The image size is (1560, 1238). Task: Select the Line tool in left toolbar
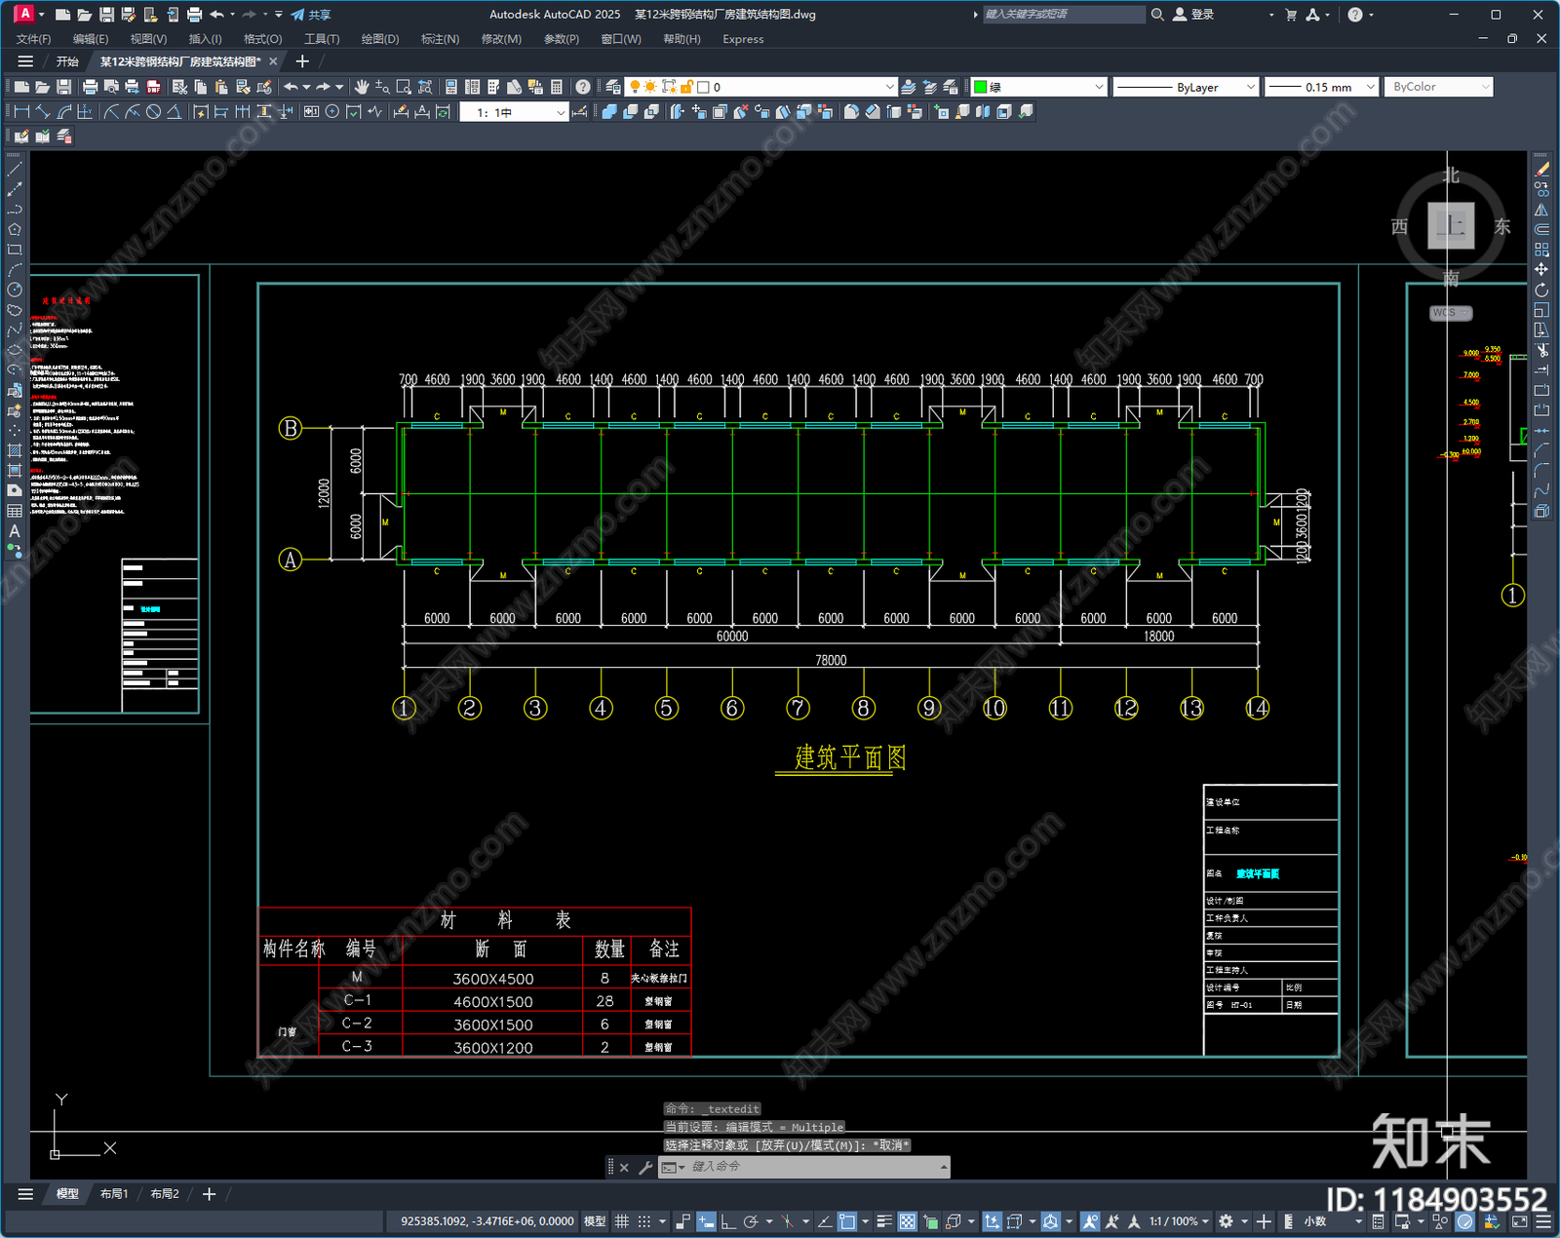(x=15, y=169)
